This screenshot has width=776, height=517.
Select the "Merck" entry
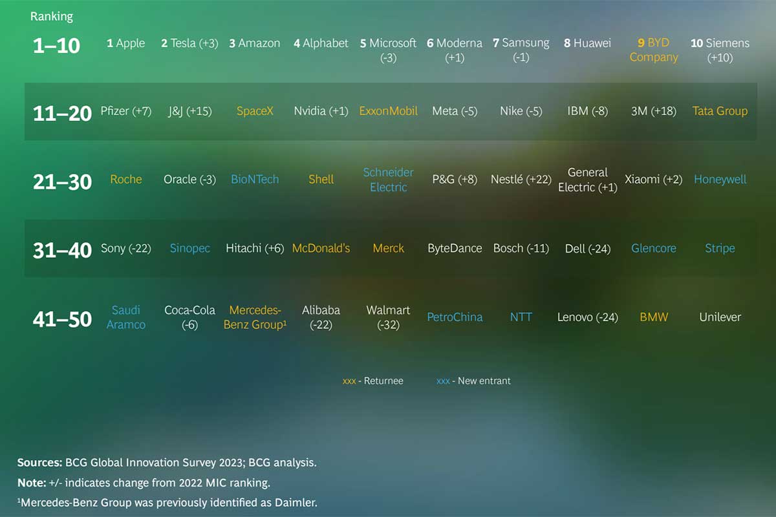[389, 248]
